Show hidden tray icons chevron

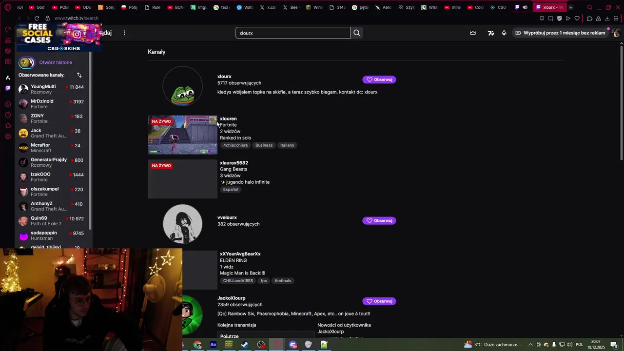pyautogui.click(x=531, y=345)
